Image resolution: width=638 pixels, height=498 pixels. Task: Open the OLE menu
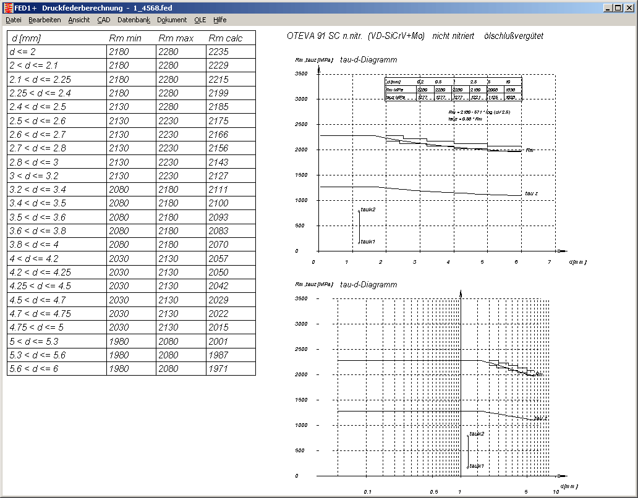pos(200,20)
